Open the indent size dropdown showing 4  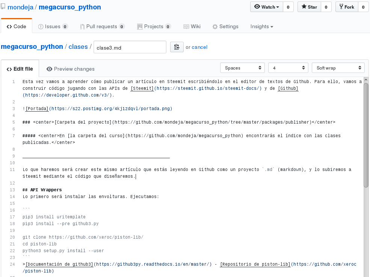288,68
